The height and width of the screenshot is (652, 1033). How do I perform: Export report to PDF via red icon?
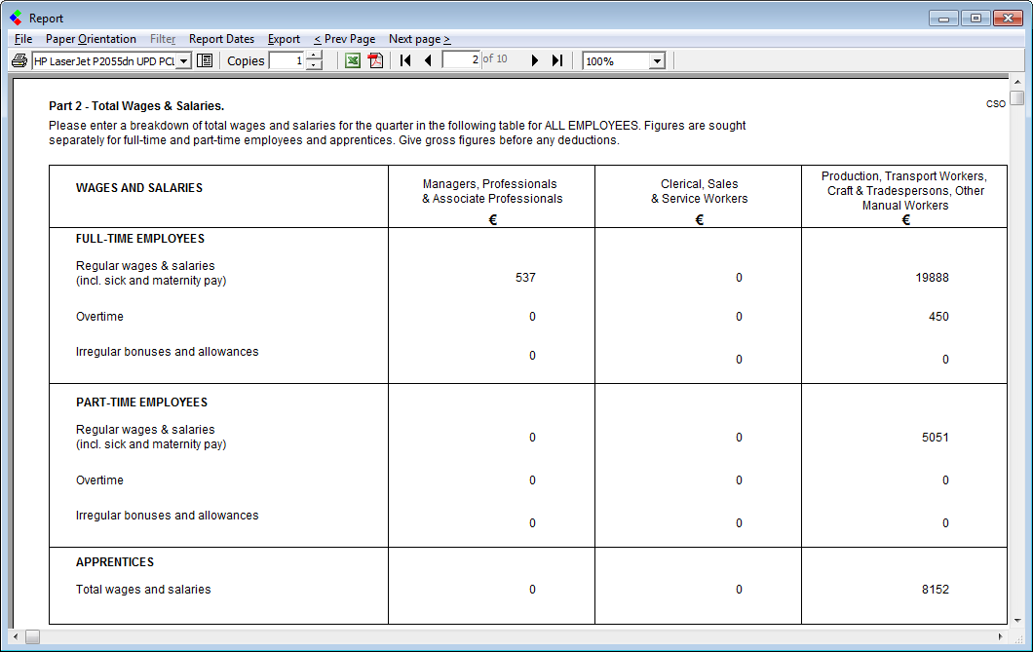(x=375, y=60)
